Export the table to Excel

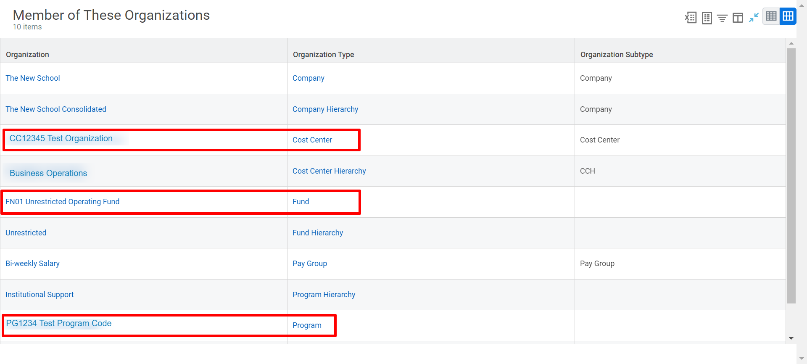691,18
